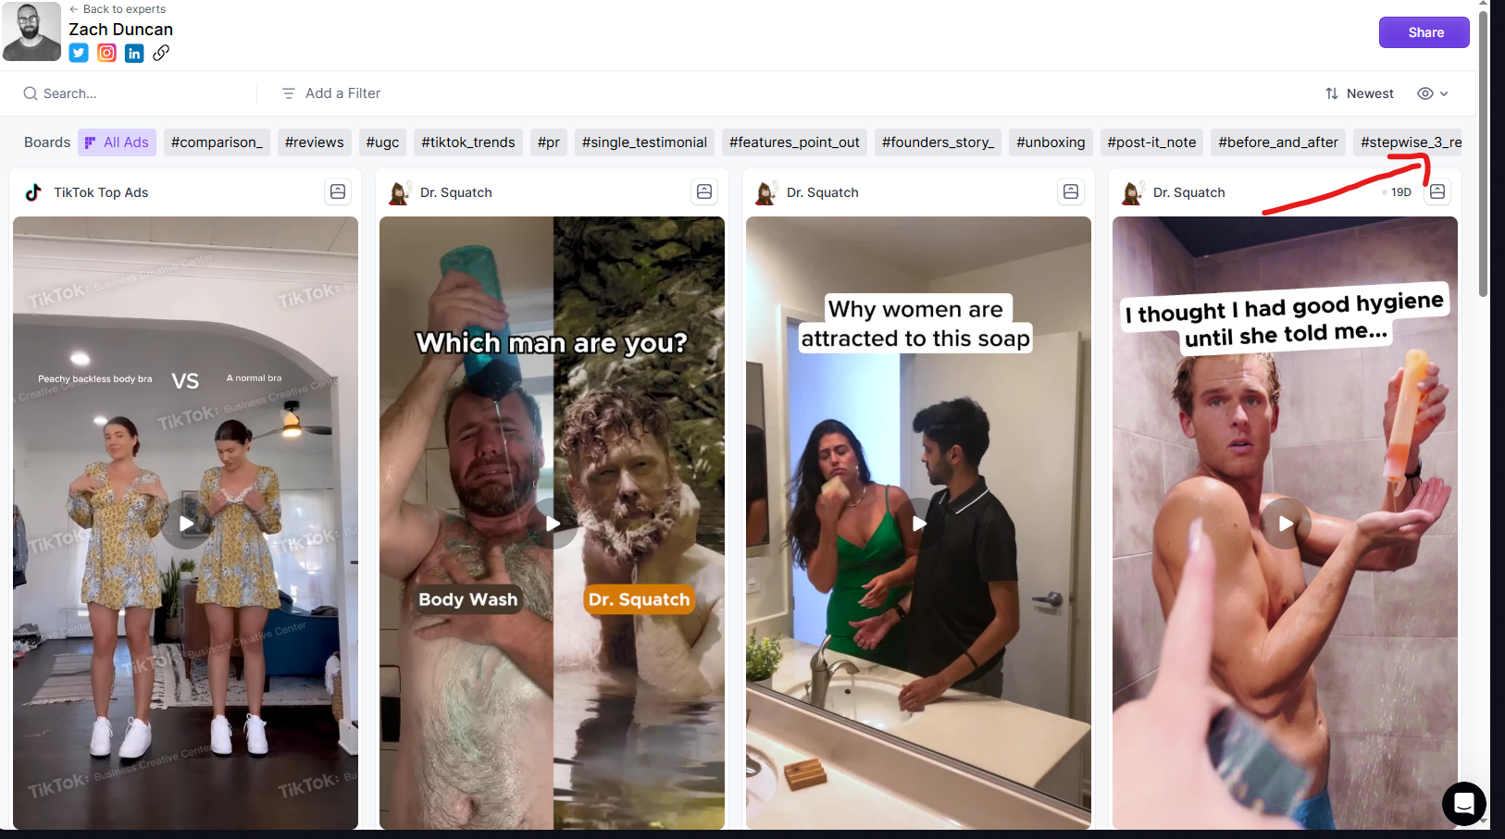Viewport: 1505px width, 839px height.
Task: Select the #post-it_note board tag
Action: (x=1151, y=142)
